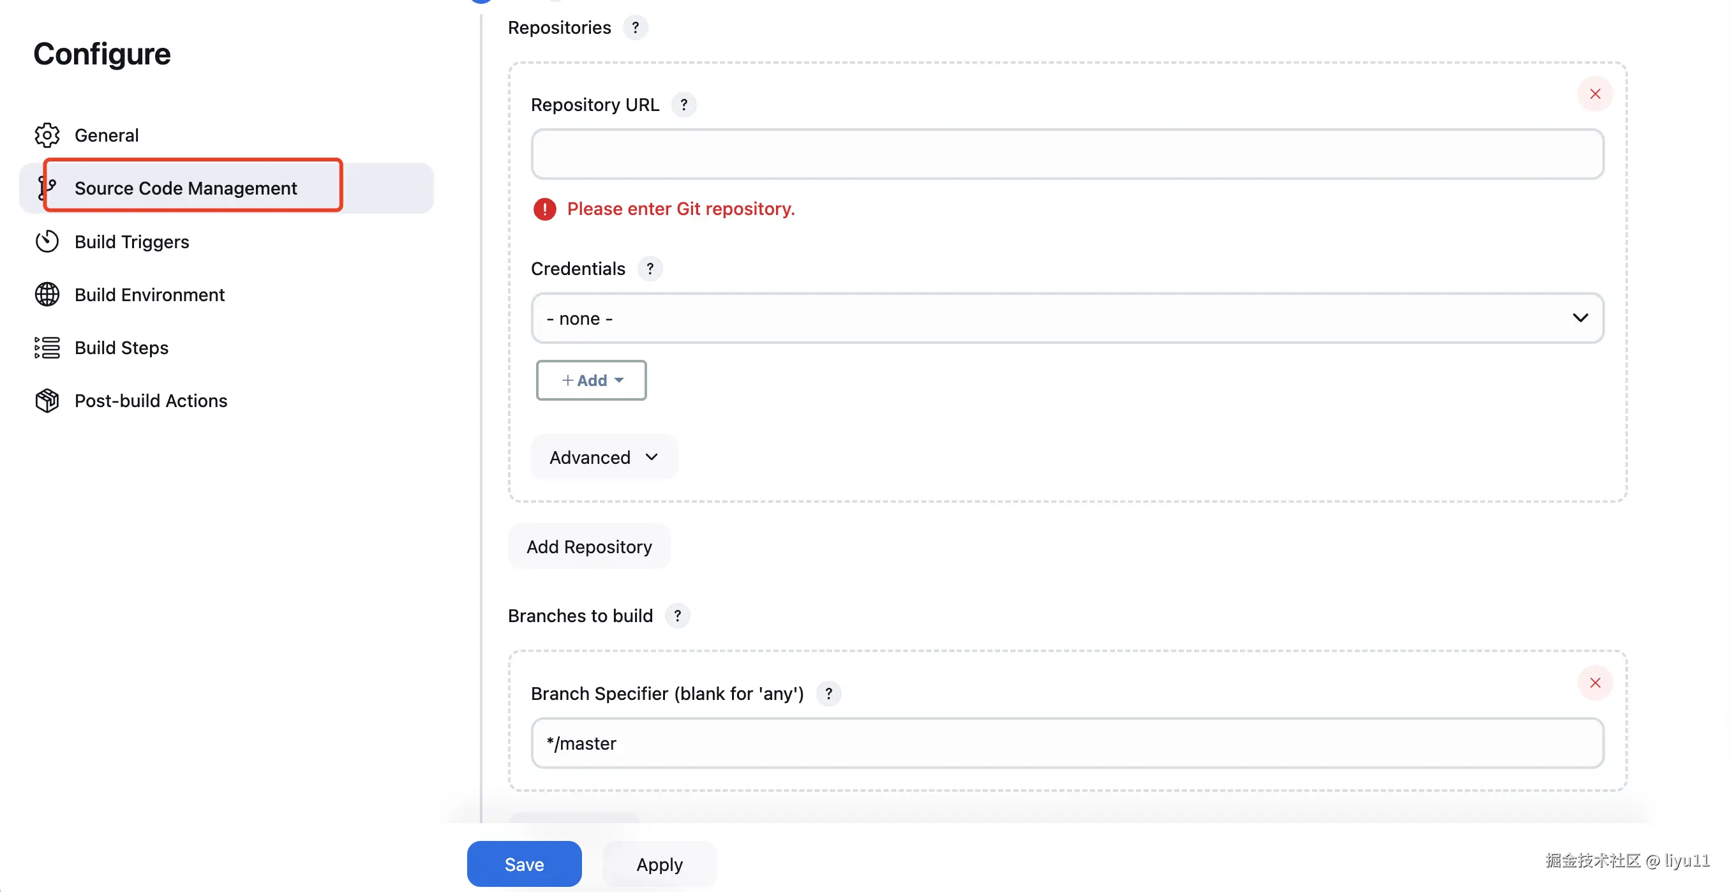The width and height of the screenshot is (1732, 892).
Task: Click the Build Environment globe icon
Action: click(x=47, y=294)
